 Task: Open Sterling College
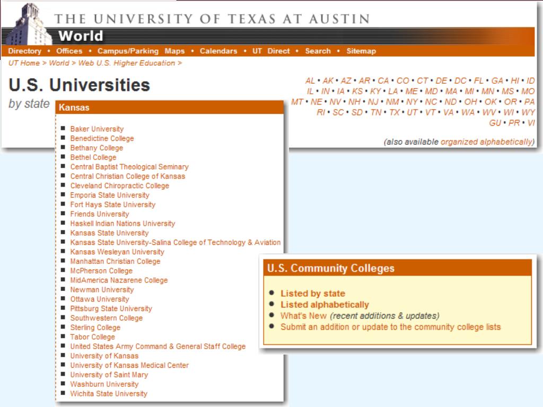[x=95, y=328]
